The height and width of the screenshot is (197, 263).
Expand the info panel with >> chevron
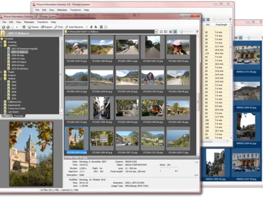tap(197, 162)
